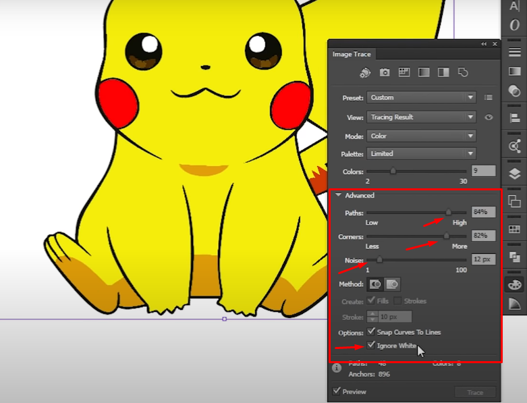Toggle the Strokes checkbox

(397, 300)
